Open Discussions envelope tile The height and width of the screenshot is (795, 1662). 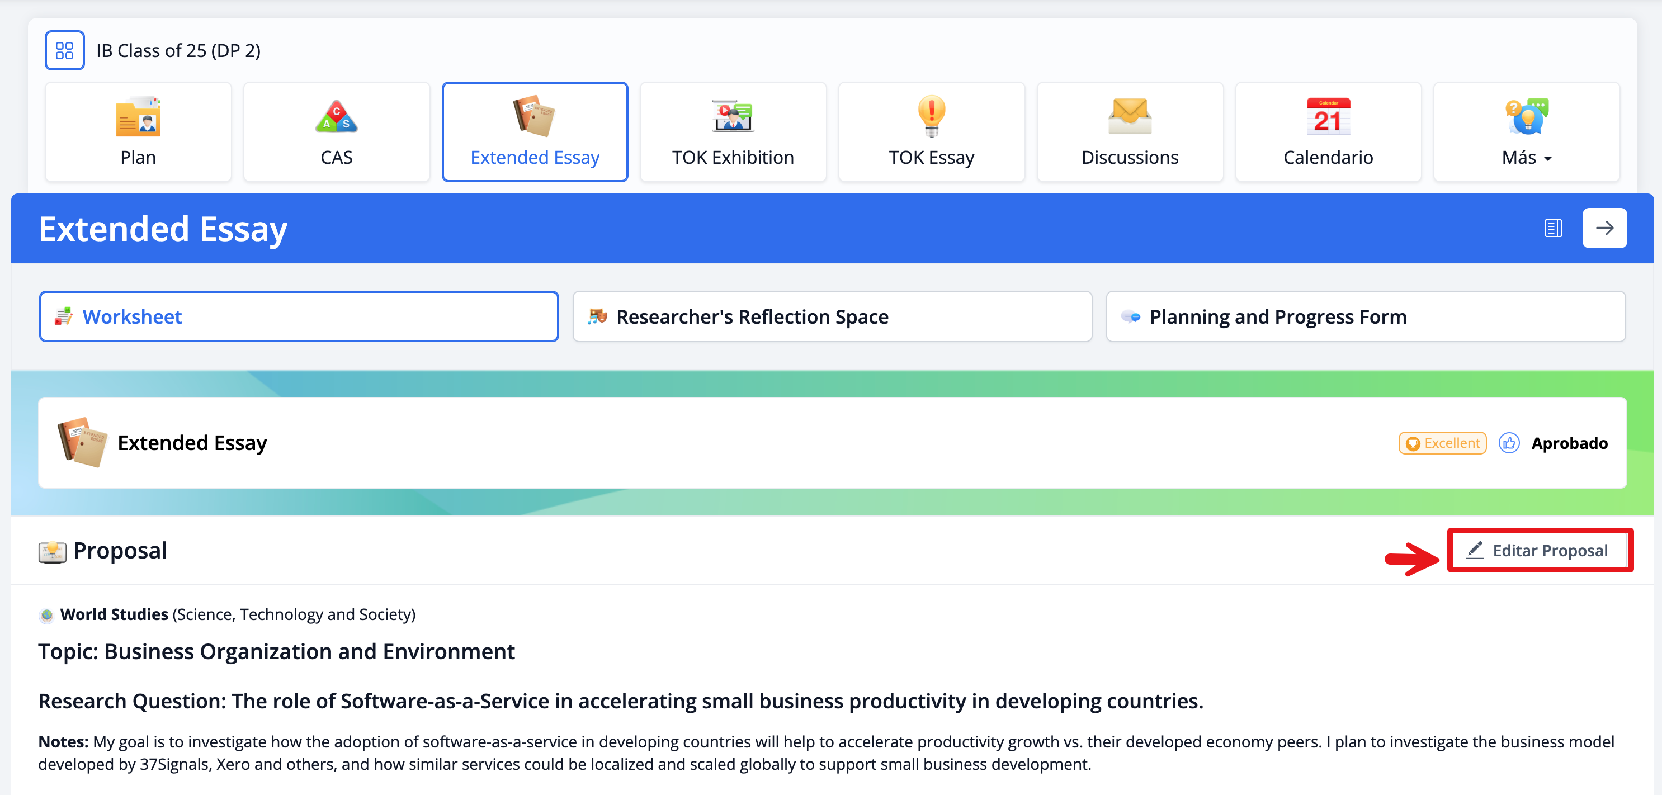coord(1129,131)
